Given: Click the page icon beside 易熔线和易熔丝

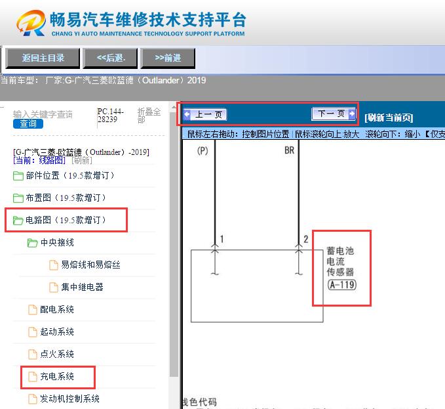Looking at the screenshot, I should coord(54,265).
